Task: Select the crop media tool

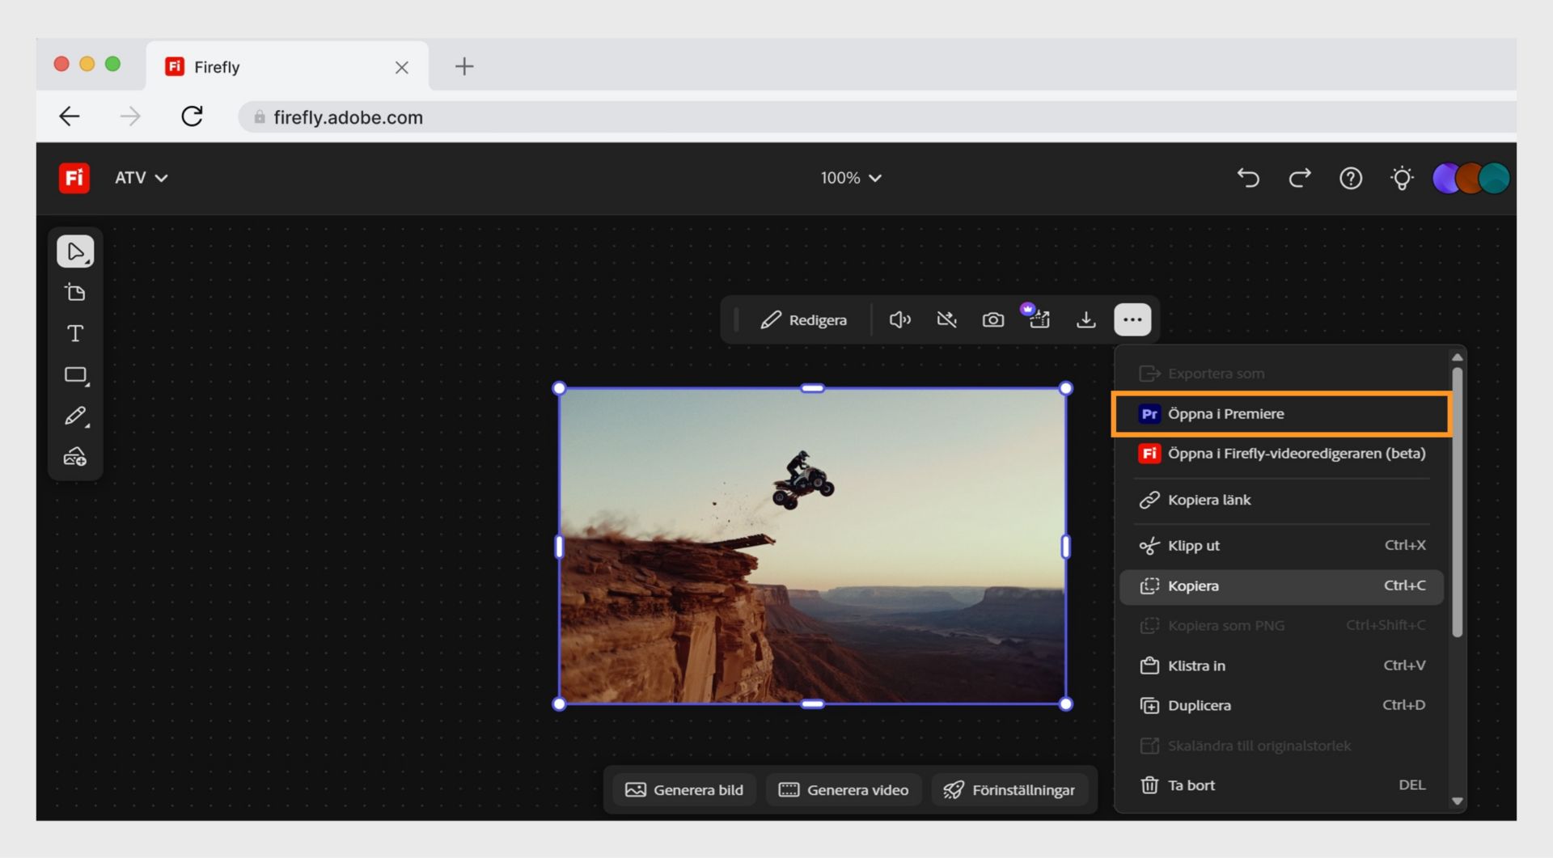Action: 75,292
